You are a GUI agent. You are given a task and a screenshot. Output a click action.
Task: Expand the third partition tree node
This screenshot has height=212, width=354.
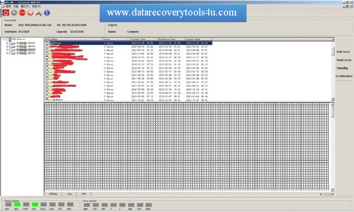7,50
